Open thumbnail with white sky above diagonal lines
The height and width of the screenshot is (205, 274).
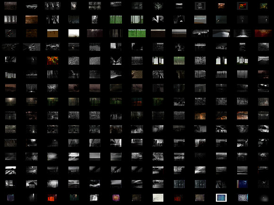(x=10, y=170)
